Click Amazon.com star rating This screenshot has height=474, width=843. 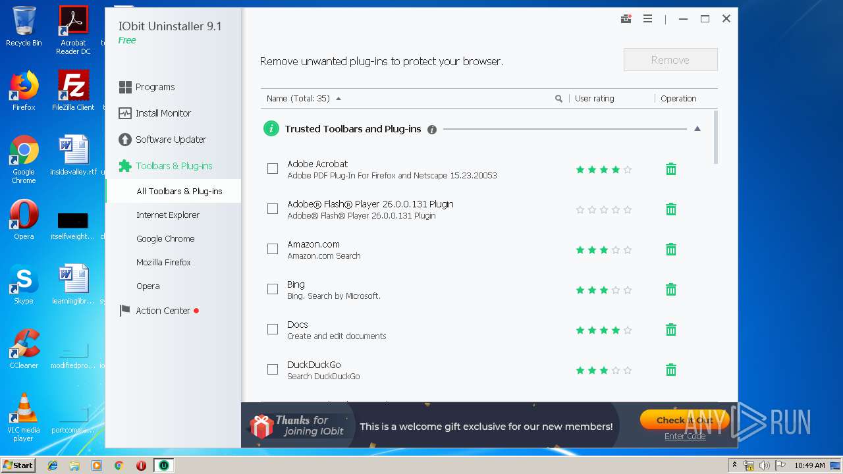pyautogui.click(x=604, y=250)
